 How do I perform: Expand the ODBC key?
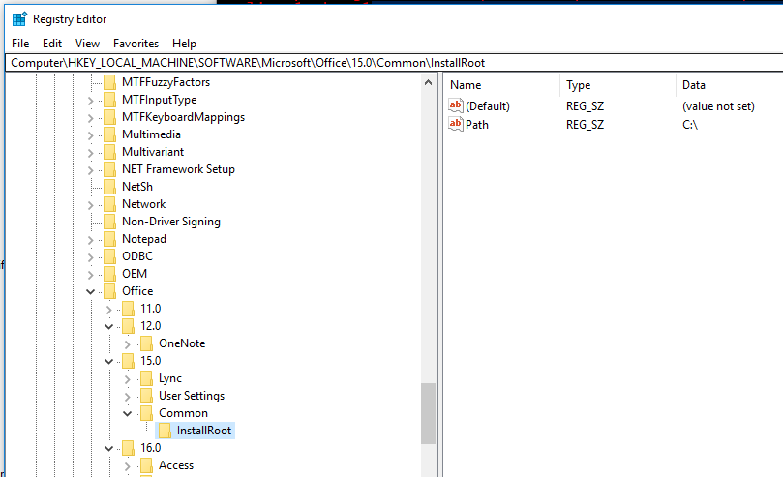pos(90,257)
